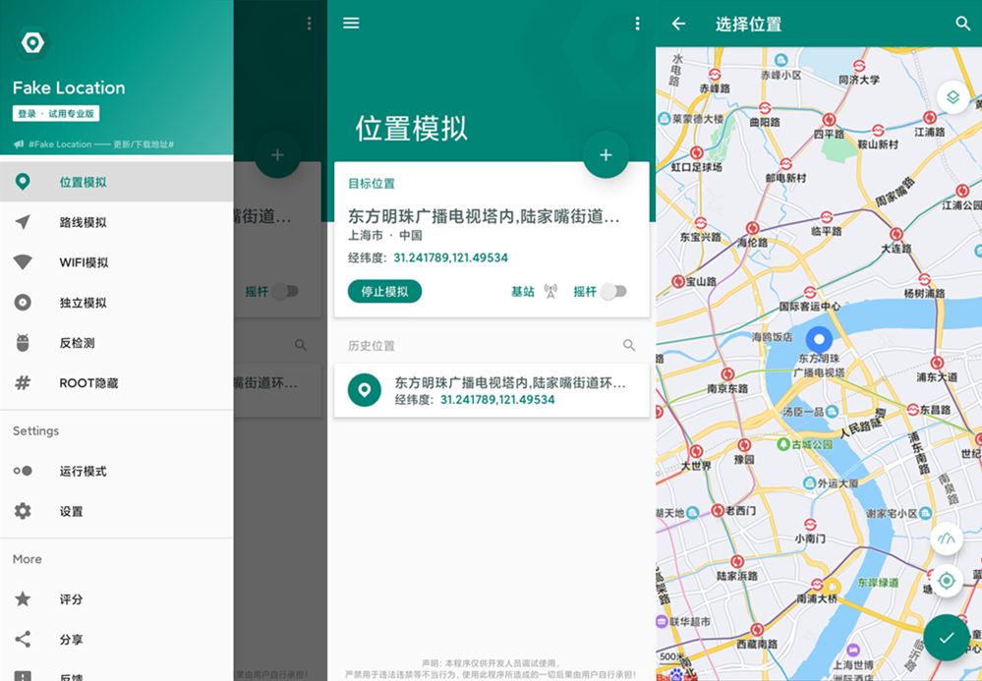The height and width of the screenshot is (681, 982).
Task: Tap 古城公园 on the map
Action: pyautogui.click(x=805, y=444)
